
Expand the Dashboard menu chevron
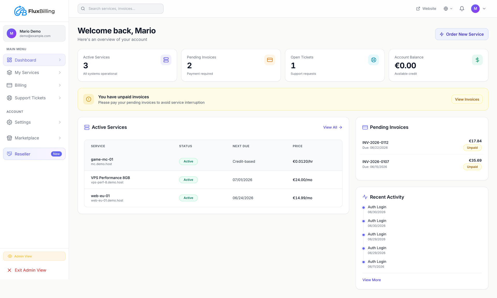tap(60, 60)
